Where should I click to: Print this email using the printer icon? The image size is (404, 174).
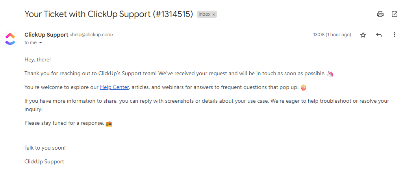pos(380,14)
